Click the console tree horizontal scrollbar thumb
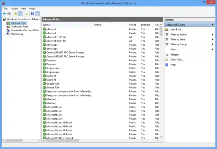 [x=14, y=141]
